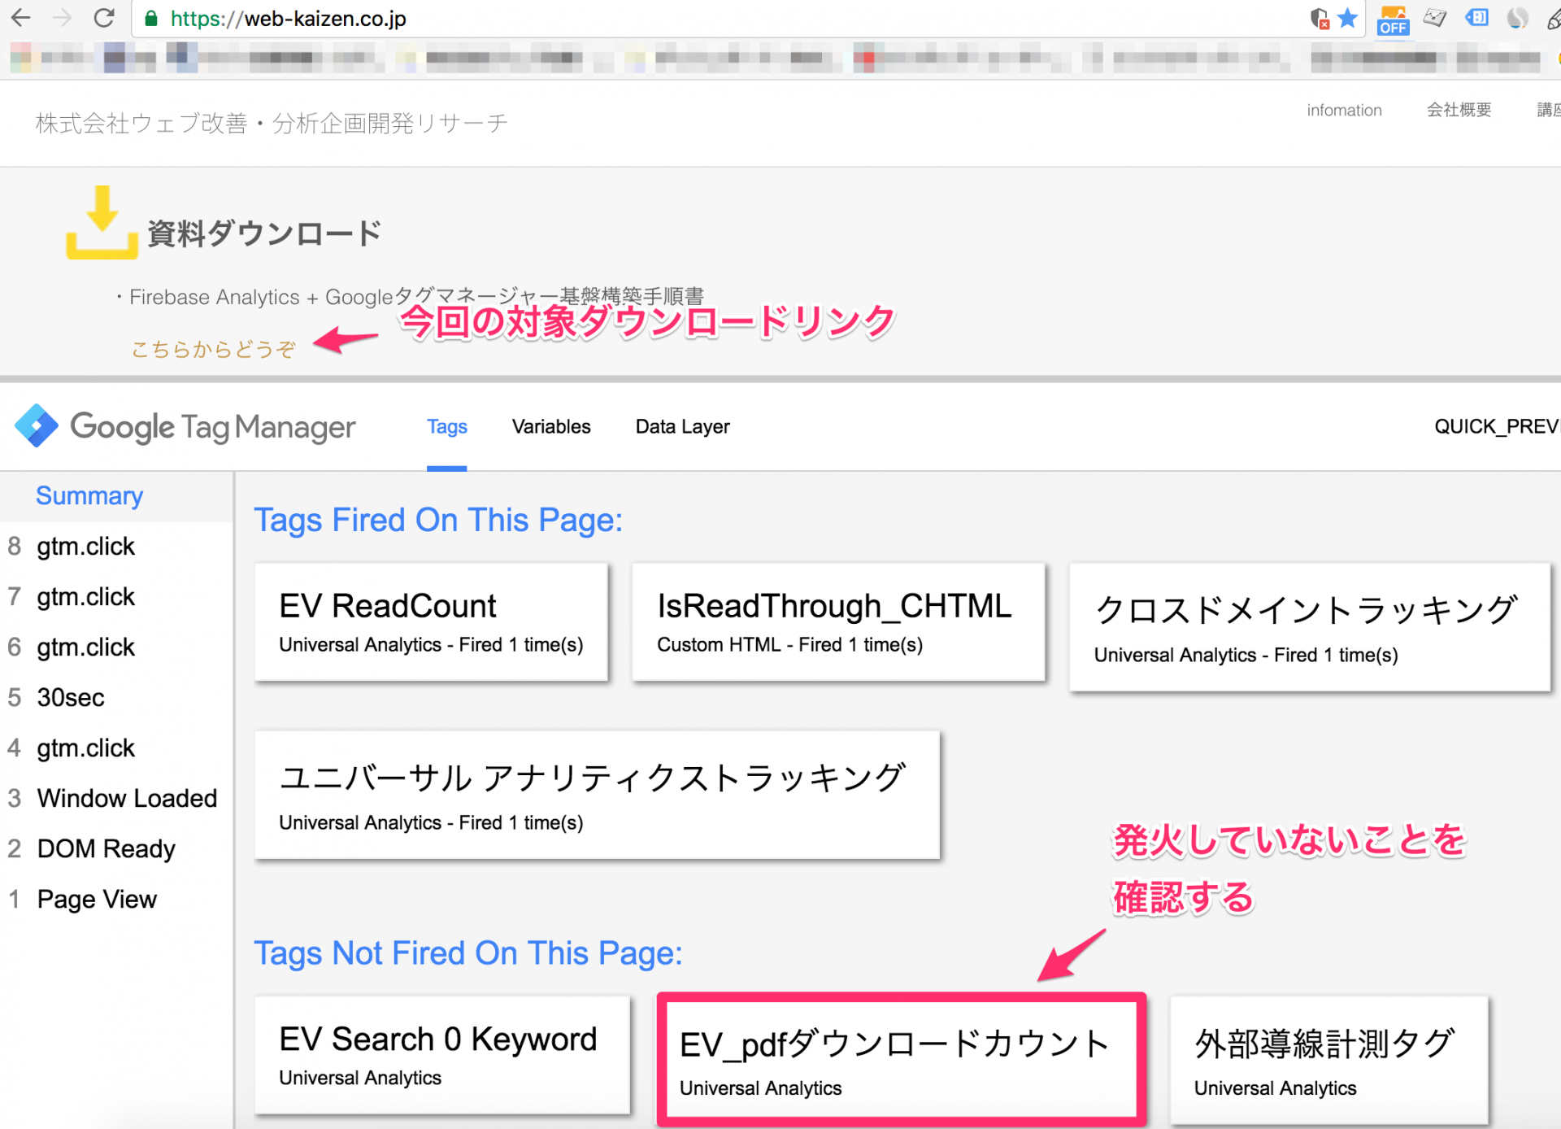Click the Tags Not Fired On This Page heading

468,952
